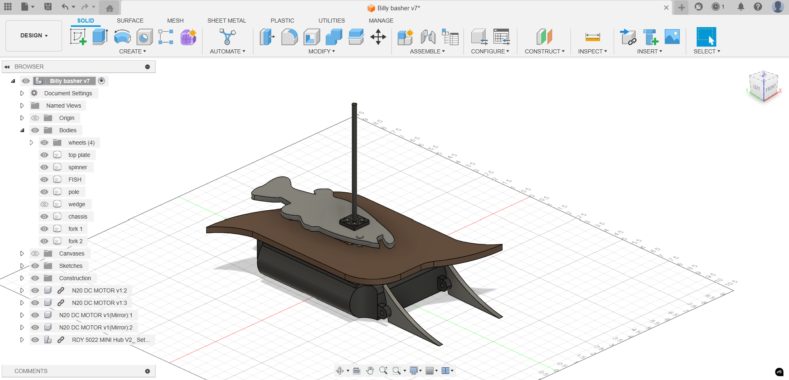Select the Shell tool
Image resolution: width=789 pixels, height=380 pixels.
(x=312, y=37)
